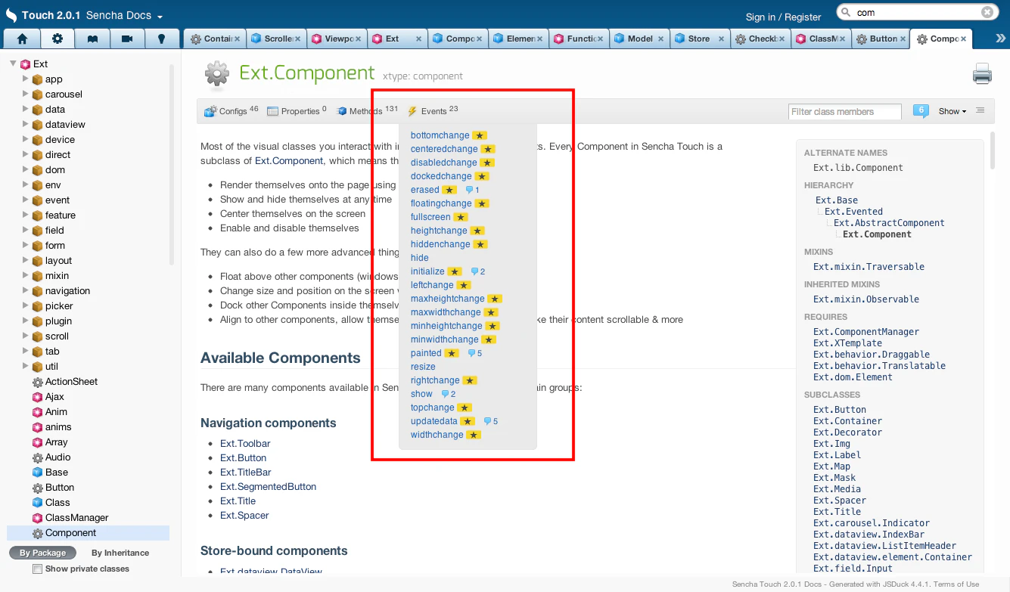1010x592 pixels.
Task: Focus the Filter class members input
Action: [845, 112]
